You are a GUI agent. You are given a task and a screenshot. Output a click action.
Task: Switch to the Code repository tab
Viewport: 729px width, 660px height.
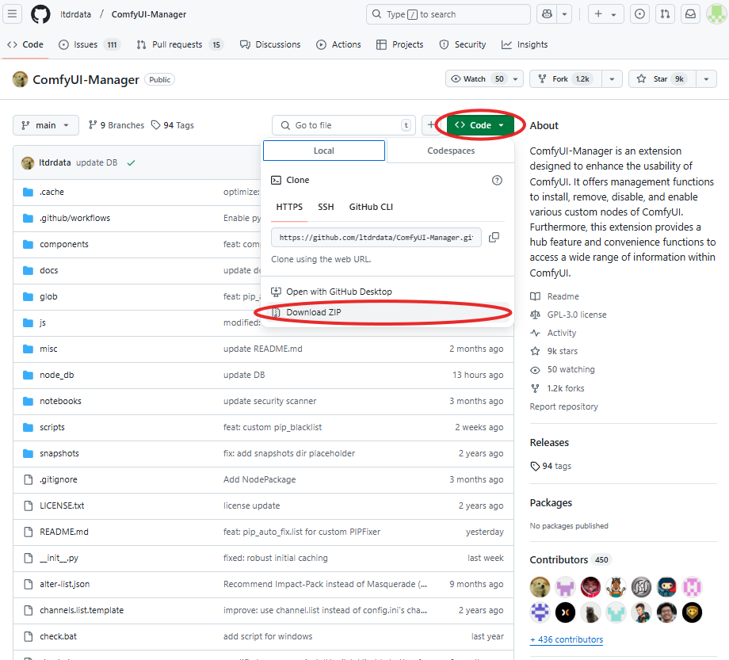(x=25, y=44)
